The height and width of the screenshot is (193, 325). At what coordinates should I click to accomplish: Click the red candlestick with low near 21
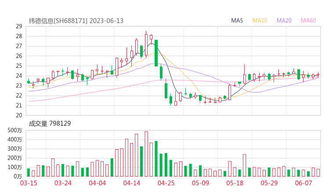(x=176, y=98)
